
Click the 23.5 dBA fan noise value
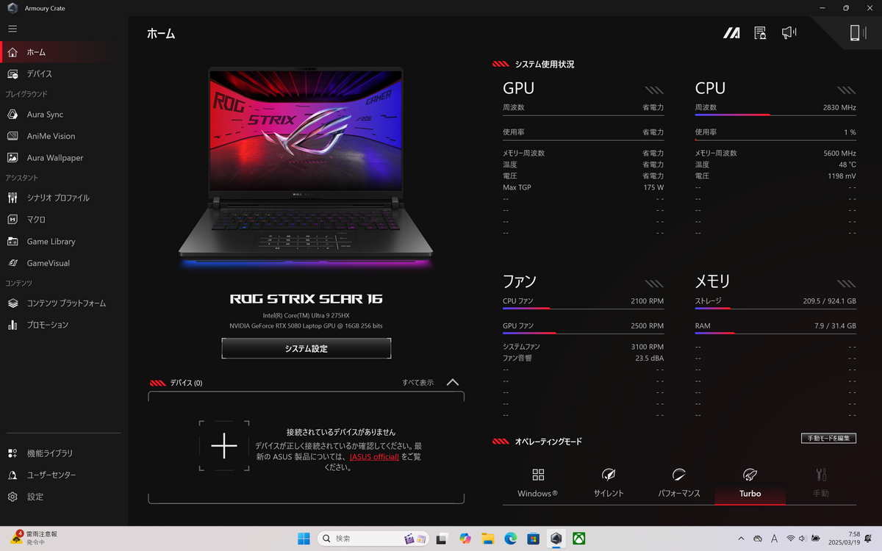point(649,358)
